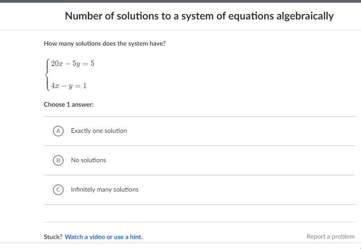Viewport: 361px width, 249px height.
Task: Open the "Watch a video or use a hint" link
Action: [x=103, y=237]
